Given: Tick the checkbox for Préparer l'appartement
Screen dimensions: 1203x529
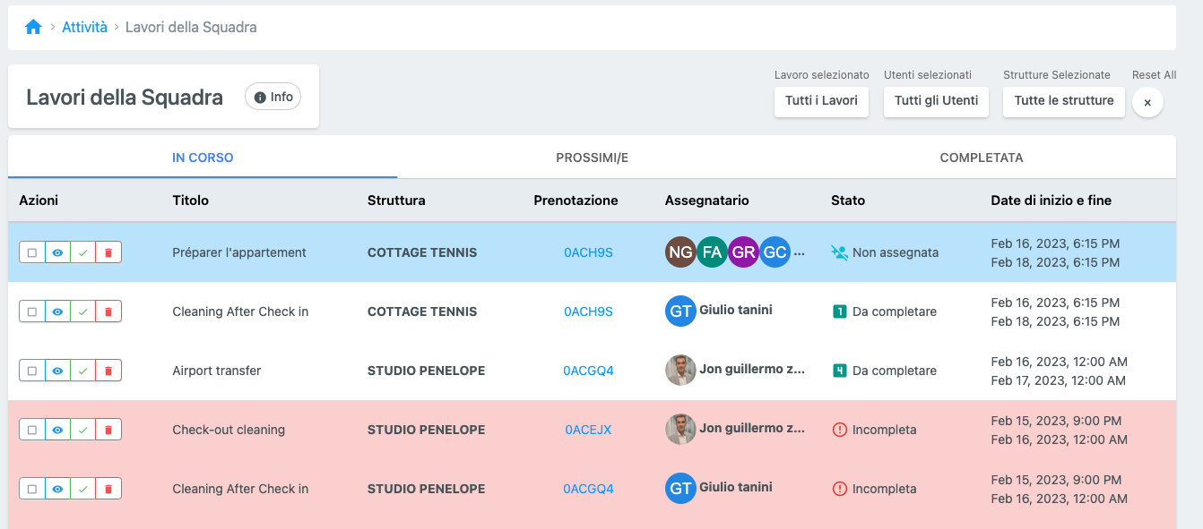Looking at the screenshot, I should click(32, 252).
